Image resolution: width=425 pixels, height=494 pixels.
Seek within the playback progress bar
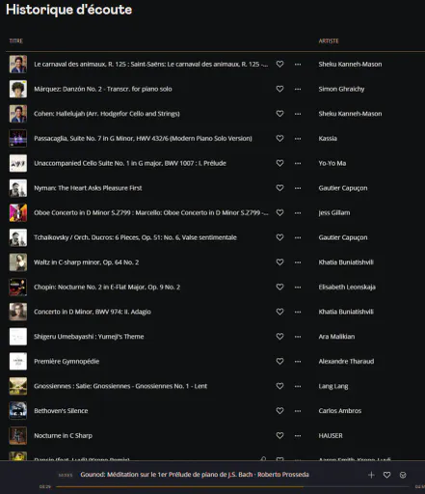(232, 486)
